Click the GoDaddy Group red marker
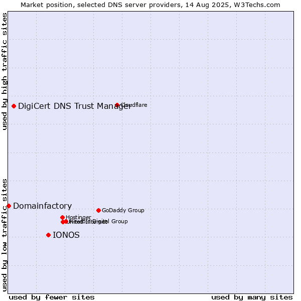Screen dimensions: 301x301 (x=98, y=210)
